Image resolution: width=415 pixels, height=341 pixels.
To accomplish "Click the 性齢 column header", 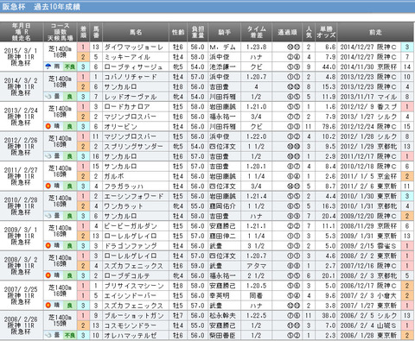I will tap(178, 32).
